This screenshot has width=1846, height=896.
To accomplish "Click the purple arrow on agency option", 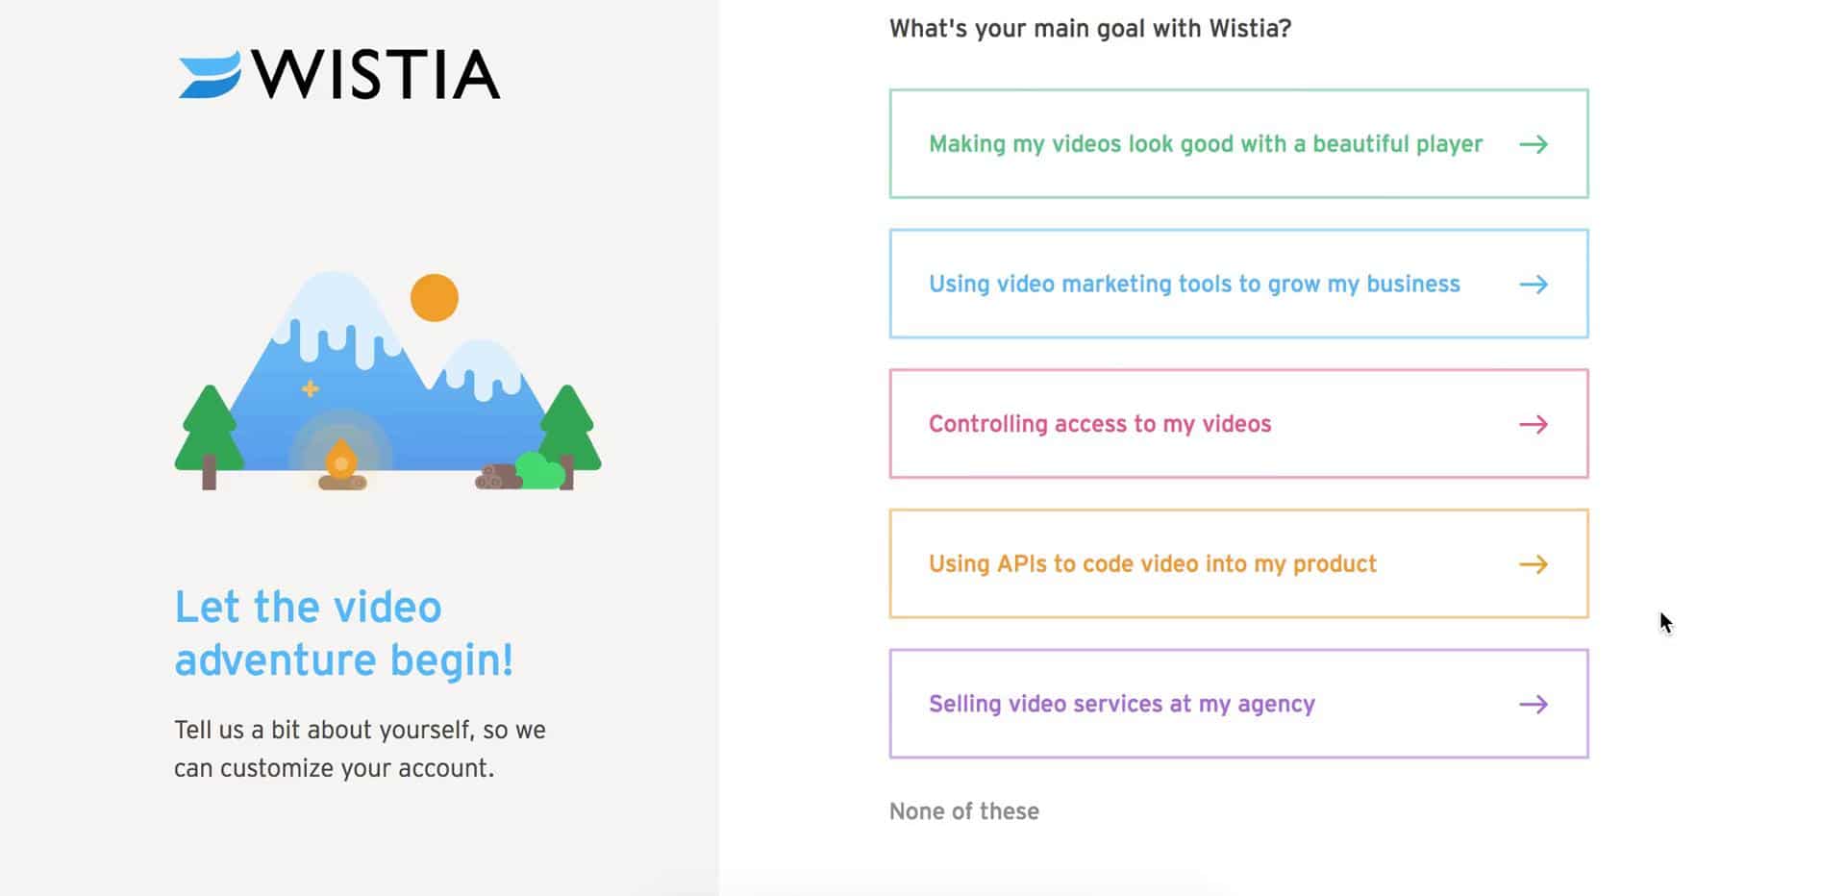I will pyautogui.click(x=1534, y=704).
